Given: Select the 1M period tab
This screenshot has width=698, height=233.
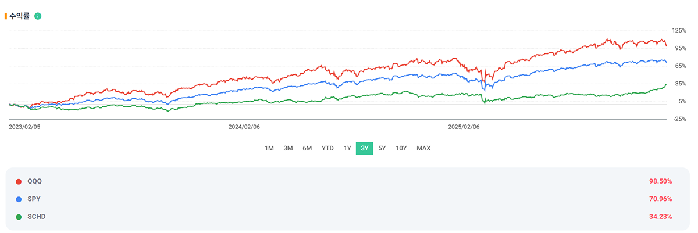Looking at the screenshot, I should pyautogui.click(x=269, y=148).
